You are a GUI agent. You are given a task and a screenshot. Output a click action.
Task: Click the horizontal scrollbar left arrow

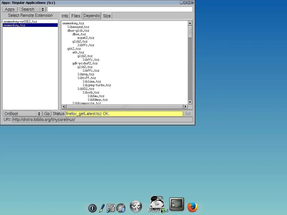point(64,106)
